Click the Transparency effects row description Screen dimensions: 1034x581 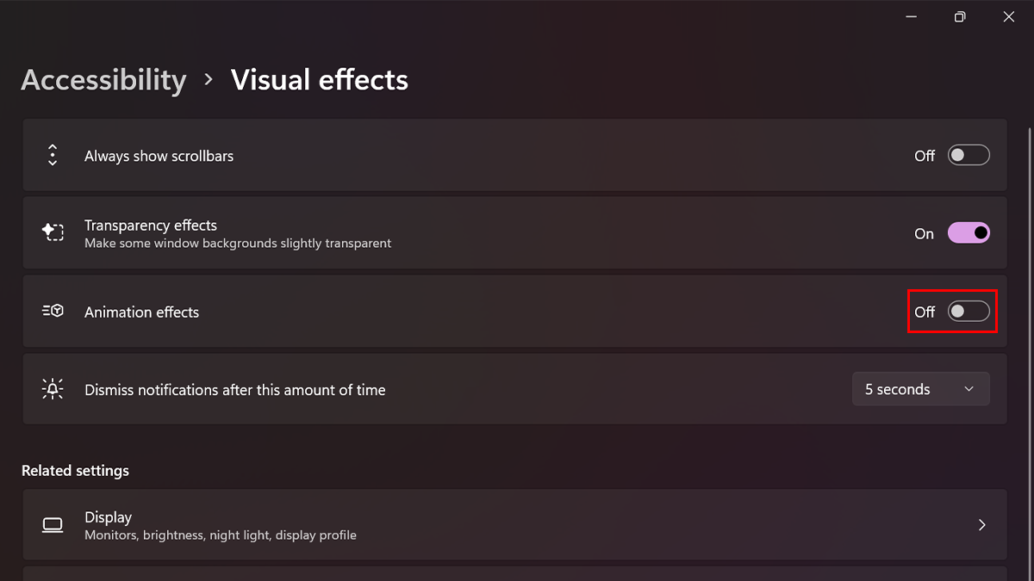(238, 244)
